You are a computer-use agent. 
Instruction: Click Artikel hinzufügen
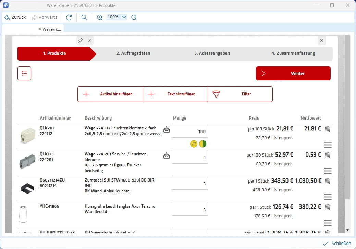pyautogui.click(x=110, y=94)
